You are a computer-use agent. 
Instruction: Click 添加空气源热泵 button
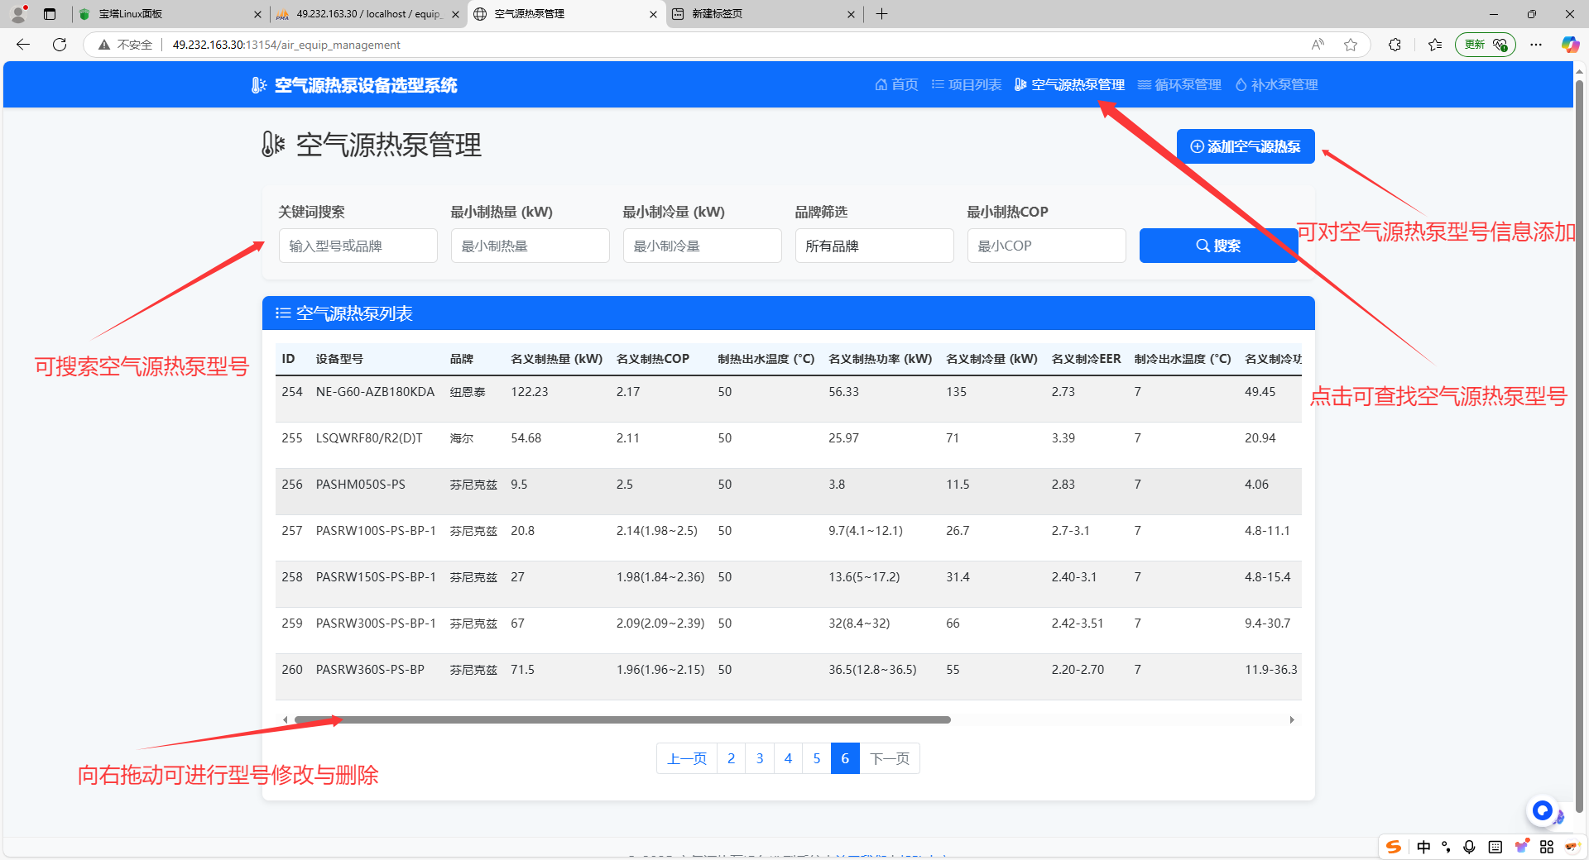coord(1246,146)
